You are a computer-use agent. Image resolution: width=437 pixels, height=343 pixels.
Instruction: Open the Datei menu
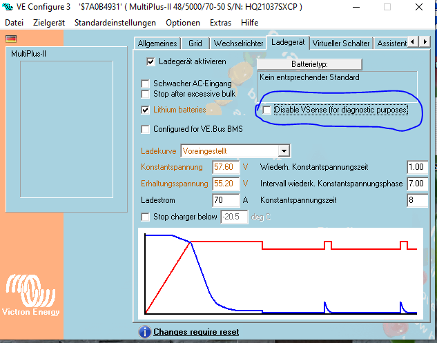(x=14, y=23)
